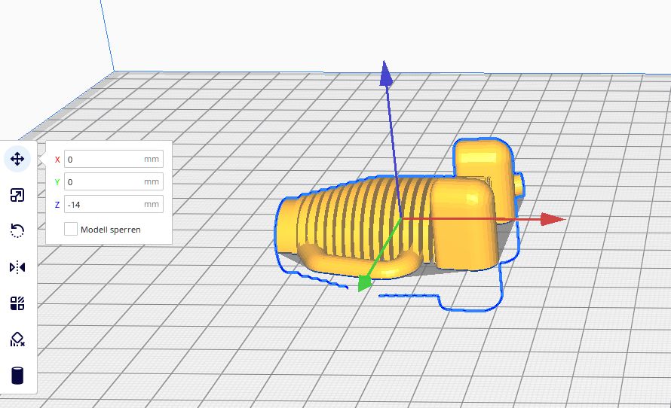671x408 pixels.
Task: Select the Support Blocker tool
Action: pos(17,339)
